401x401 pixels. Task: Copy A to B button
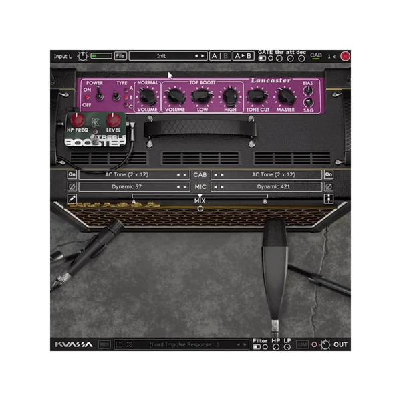(243, 56)
